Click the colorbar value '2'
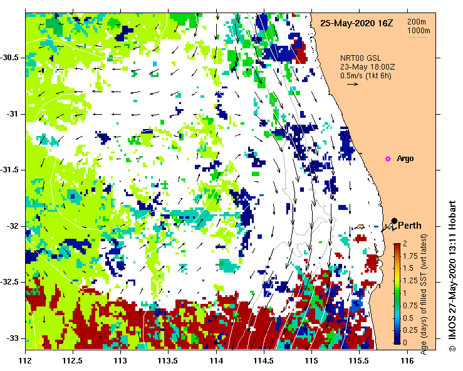This screenshot has width=463, height=371. [405, 244]
